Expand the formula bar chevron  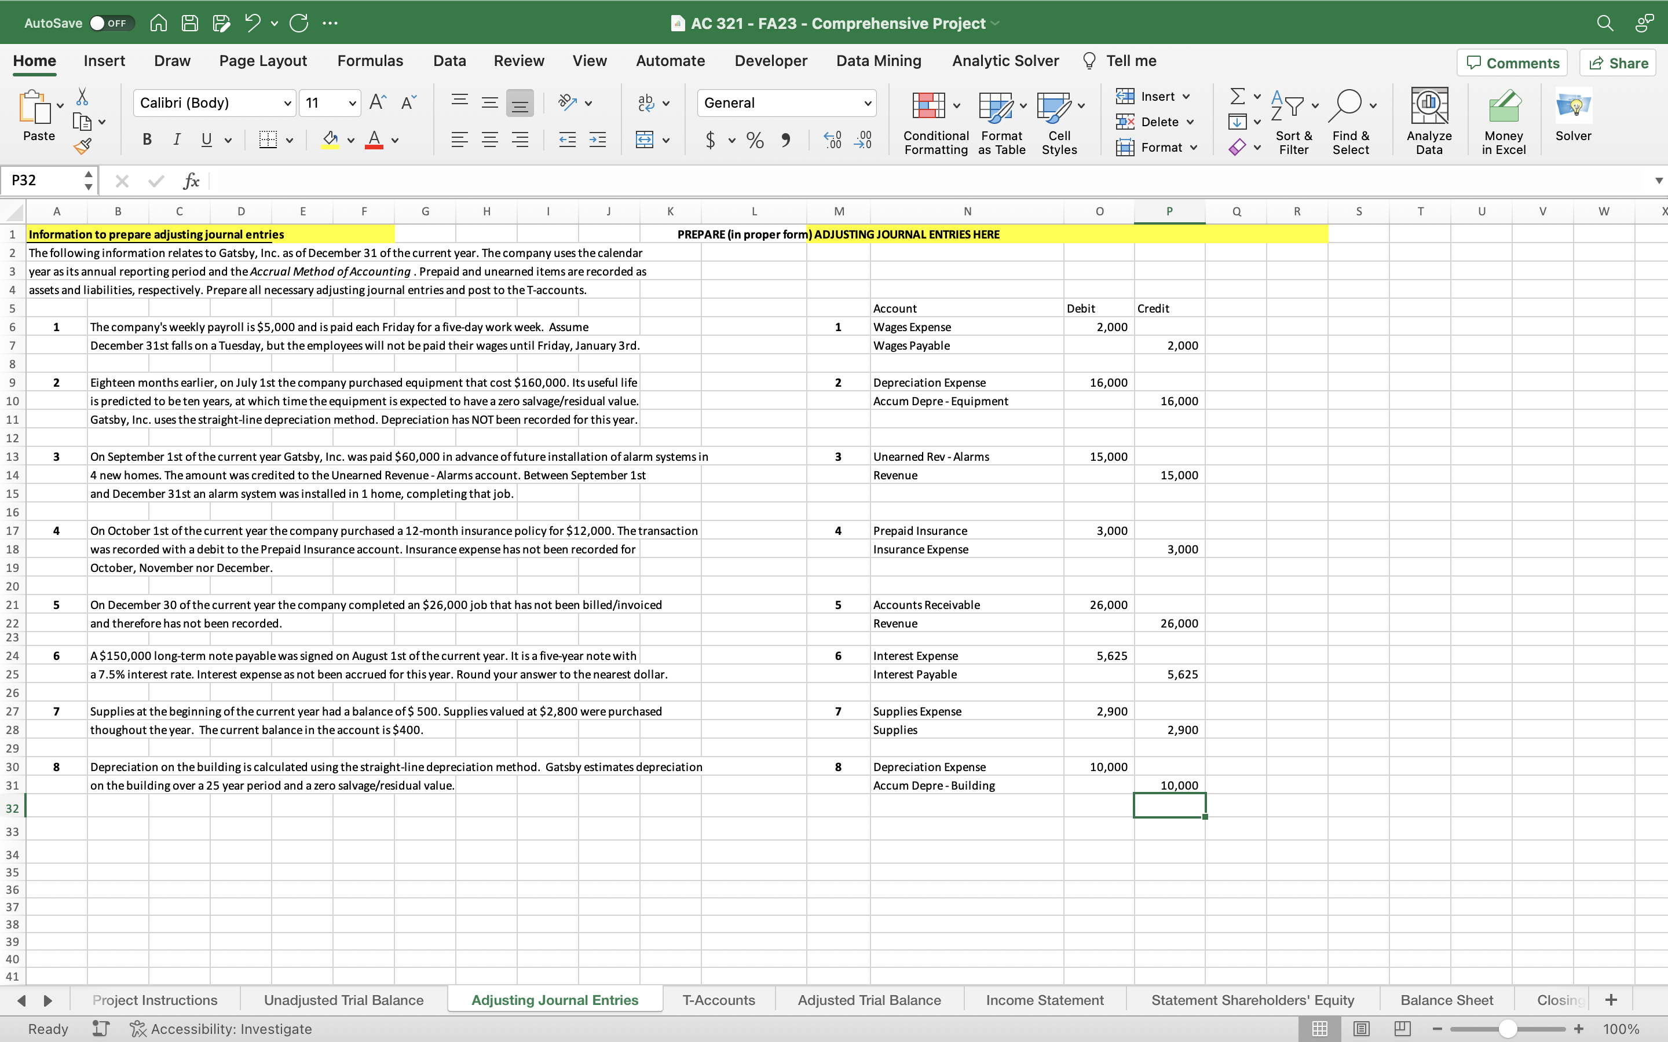tap(1658, 181)
